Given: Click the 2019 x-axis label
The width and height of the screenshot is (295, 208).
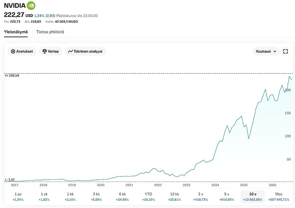Looking at the screenshot, I should [x=72, y=185].
